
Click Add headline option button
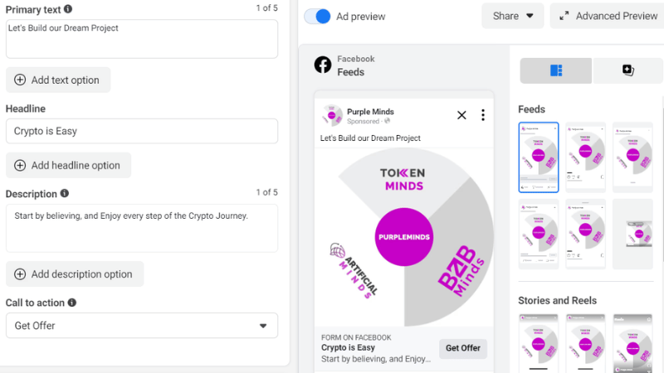tap(68, 165)
